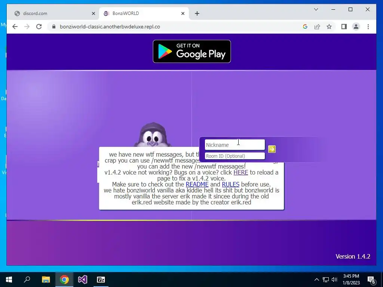Open volume control tray icon
Viewport: 383px width, 287px height.
334,280
